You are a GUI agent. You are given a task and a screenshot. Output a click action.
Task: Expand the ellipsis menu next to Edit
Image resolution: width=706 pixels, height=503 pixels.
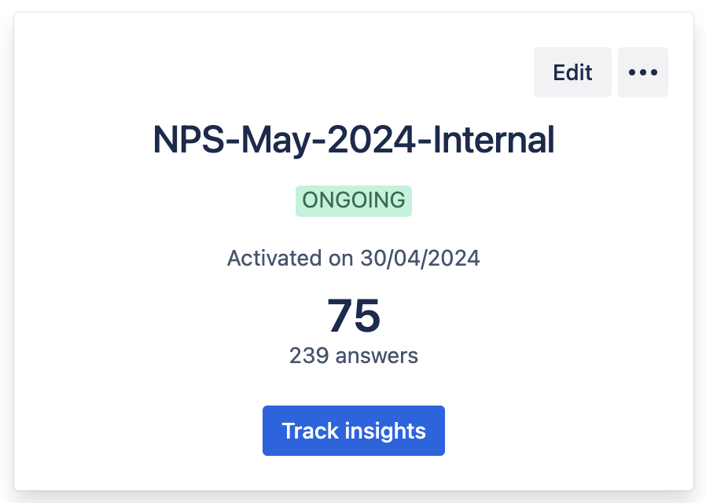click(x=642, y=72)
